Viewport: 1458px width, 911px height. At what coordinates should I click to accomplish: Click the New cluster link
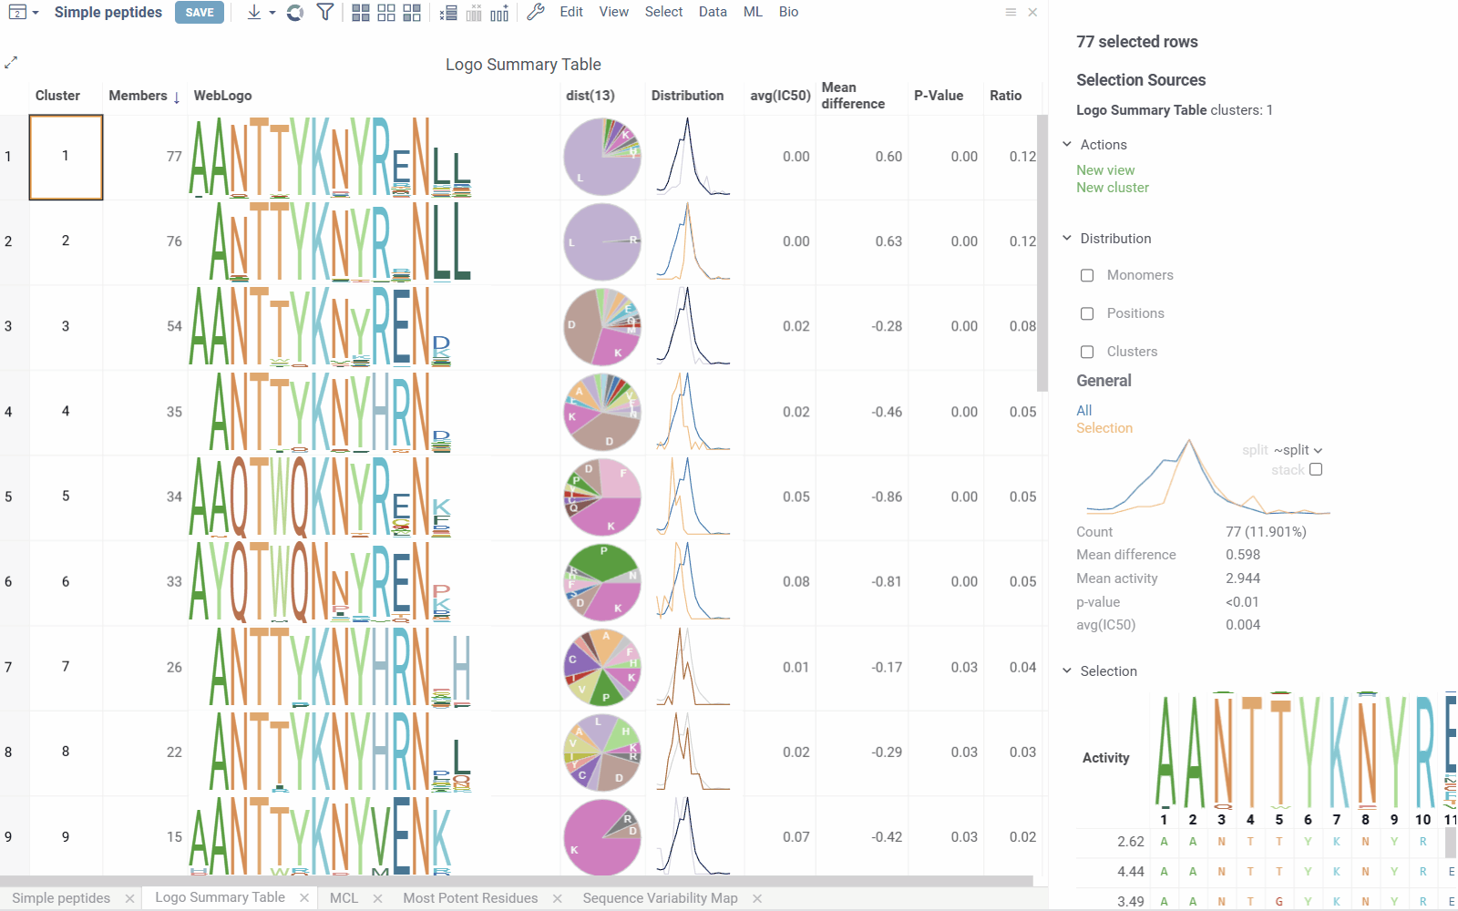click(1112, 188)
